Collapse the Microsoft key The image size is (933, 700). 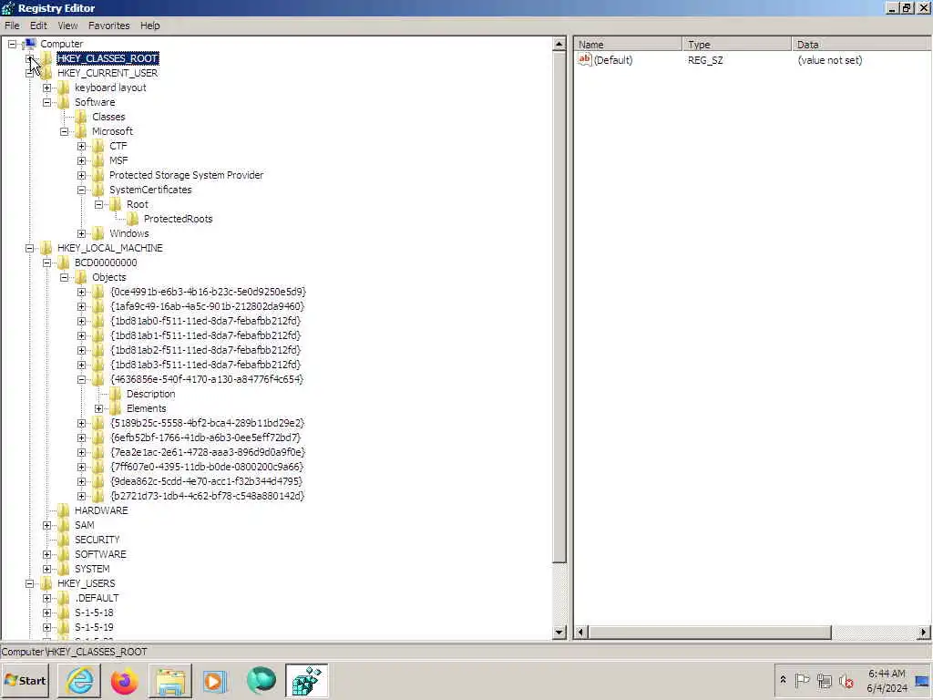(x=64, y=131)
